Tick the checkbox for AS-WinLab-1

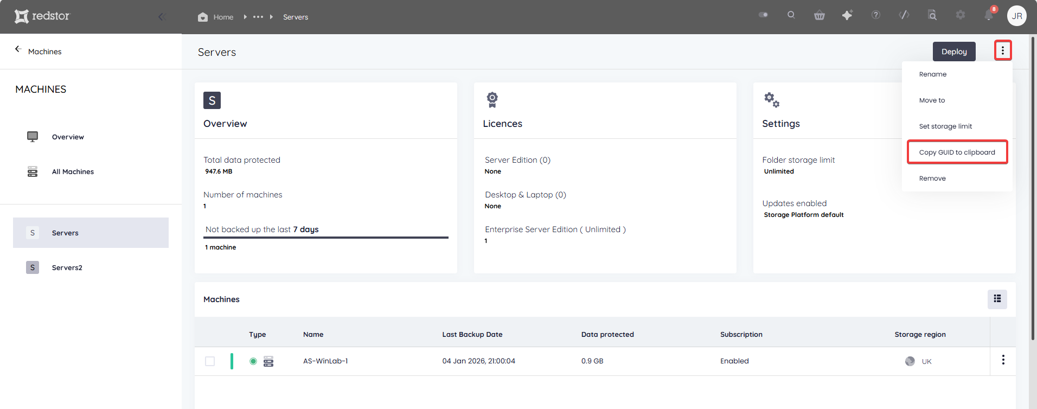coord(210,361)
